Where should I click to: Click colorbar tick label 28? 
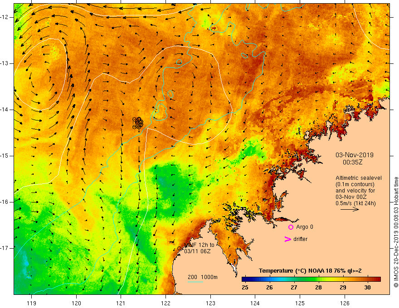318,288
